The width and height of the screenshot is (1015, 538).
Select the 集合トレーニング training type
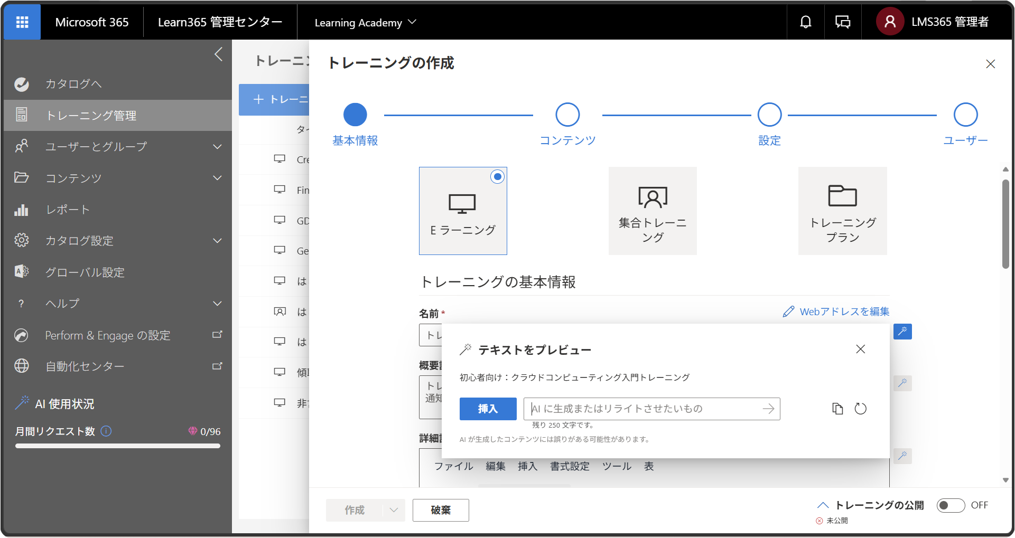(x=653, y=211)
